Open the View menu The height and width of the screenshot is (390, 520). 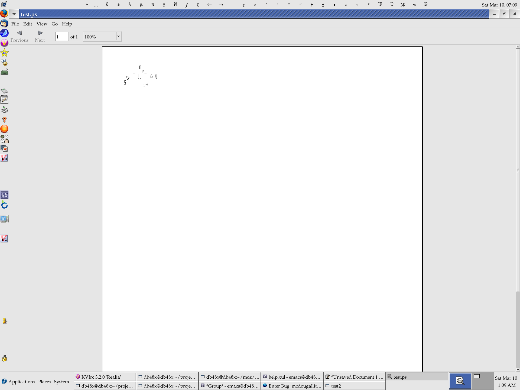tap(42, 24)
